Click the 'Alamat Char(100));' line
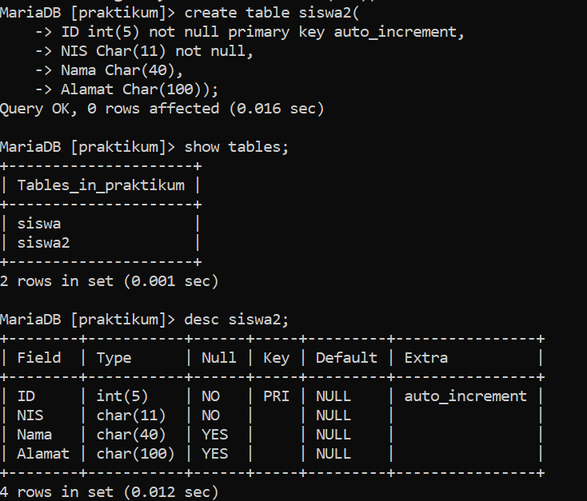587x501 pixels. 140,89
